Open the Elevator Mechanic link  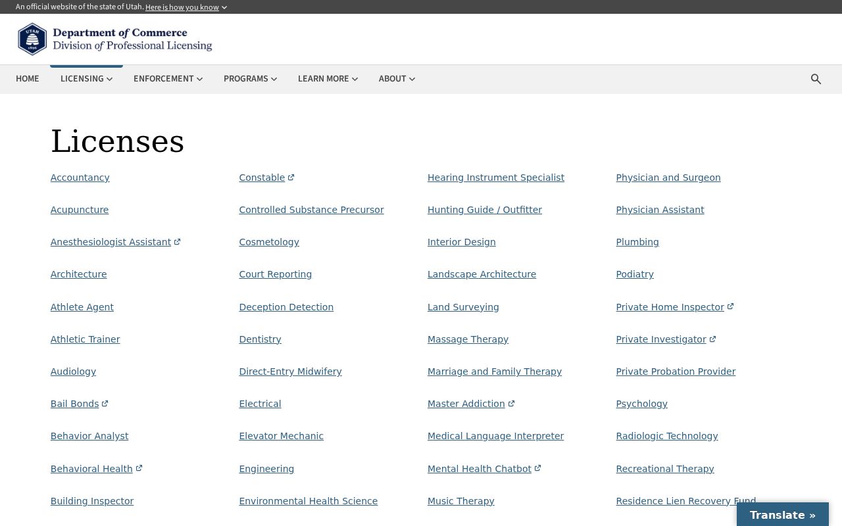click(x=281, y=436)
